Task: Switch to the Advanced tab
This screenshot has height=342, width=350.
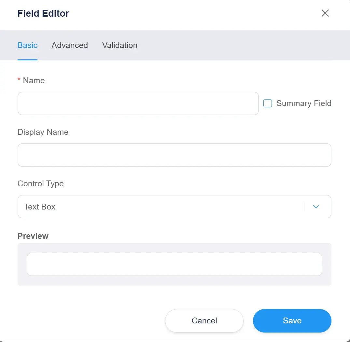Action: pos(70,45)
